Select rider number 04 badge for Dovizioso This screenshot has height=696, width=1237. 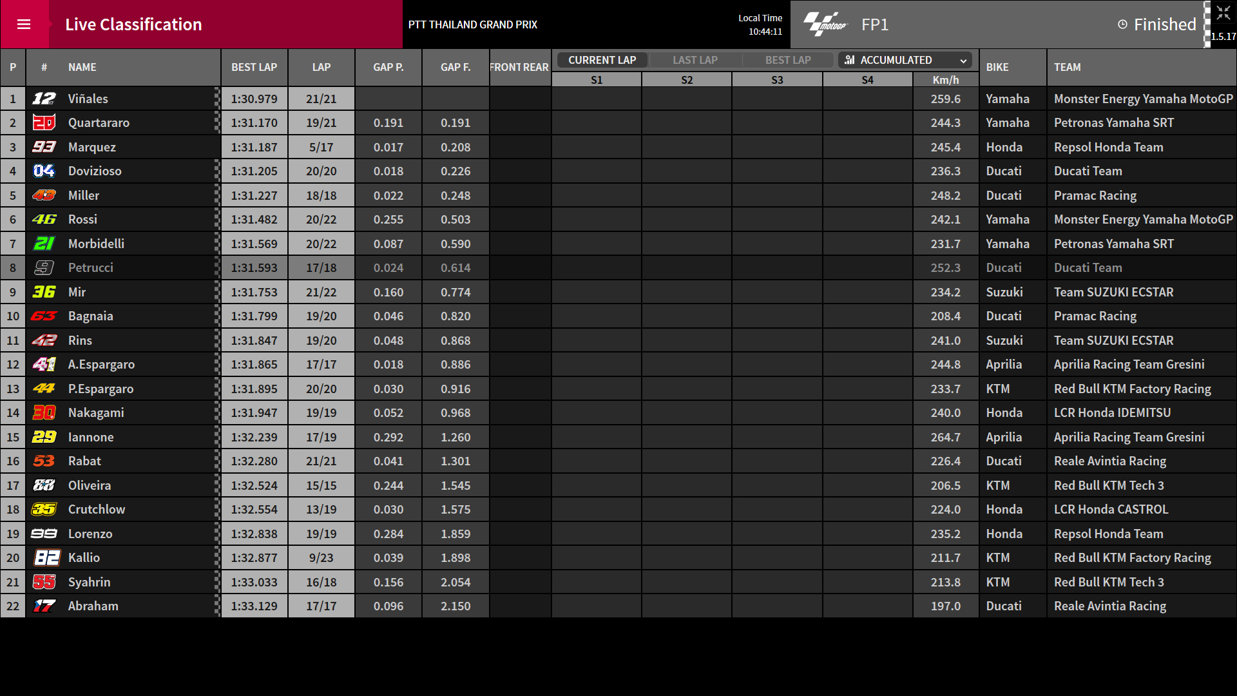(x=44, y=171)
